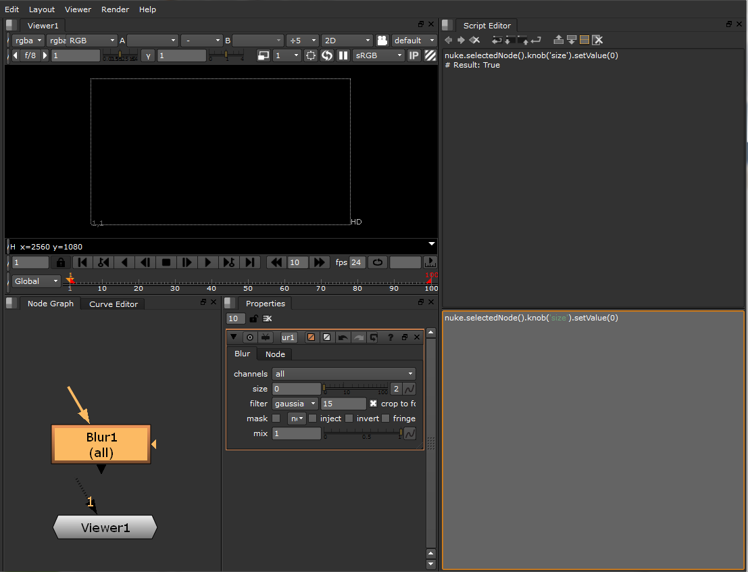Click the Blur1 properties revert icon
The height and width of the screenshot is (572, 748).
click(x=374, y=337)
